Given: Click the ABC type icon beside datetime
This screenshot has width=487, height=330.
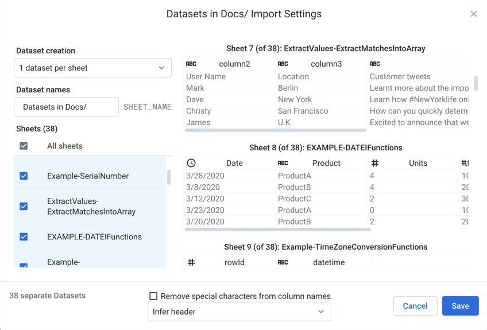Looking at the screenshot, I should coord(283,263).
